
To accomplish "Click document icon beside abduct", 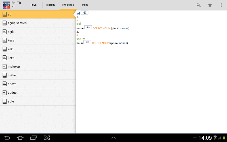I will [x=5, y=93].
